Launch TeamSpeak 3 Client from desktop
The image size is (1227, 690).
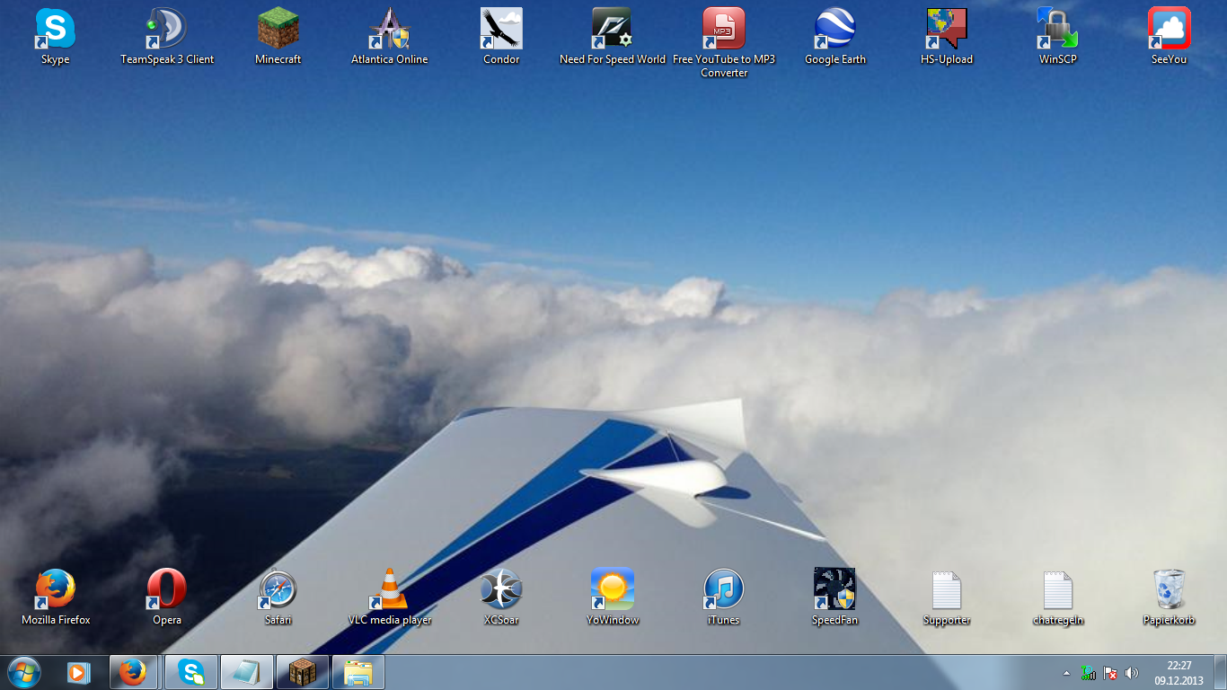pos(166,30)
